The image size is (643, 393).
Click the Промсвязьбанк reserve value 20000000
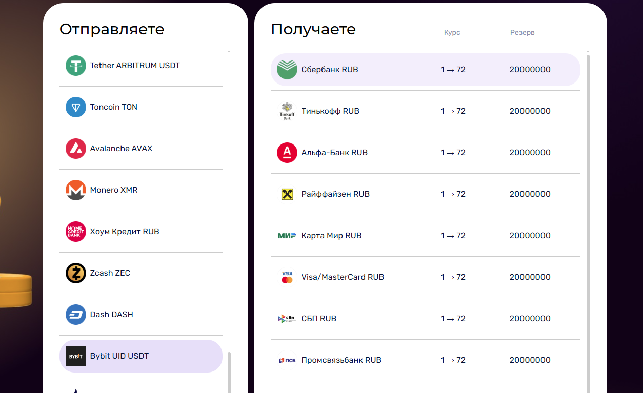[530, 360]
